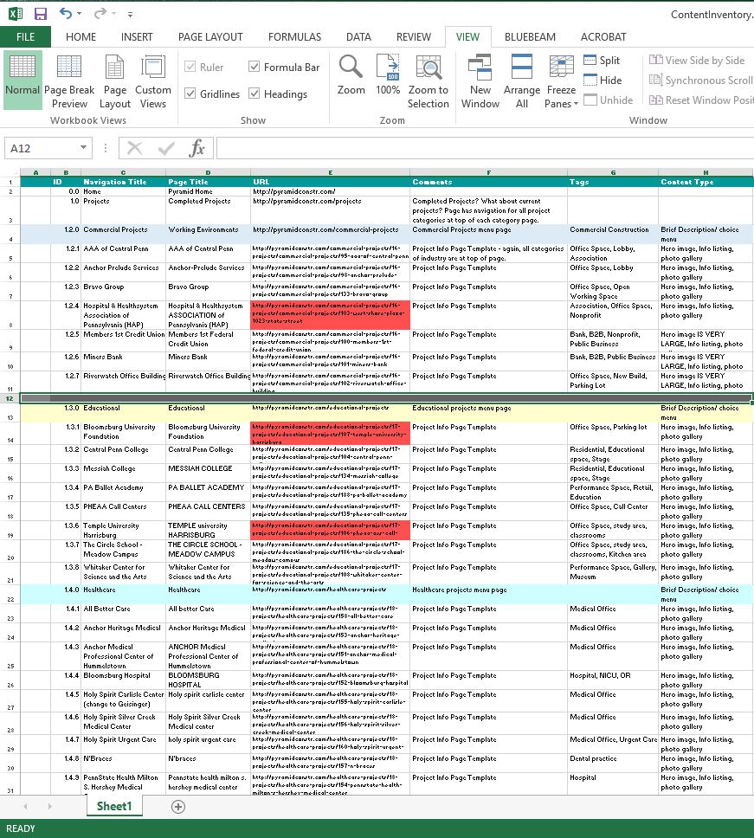This screenshot has width=754, height=838.
Task: Click the READY status bar indicator
Action: tap(20, 828)
